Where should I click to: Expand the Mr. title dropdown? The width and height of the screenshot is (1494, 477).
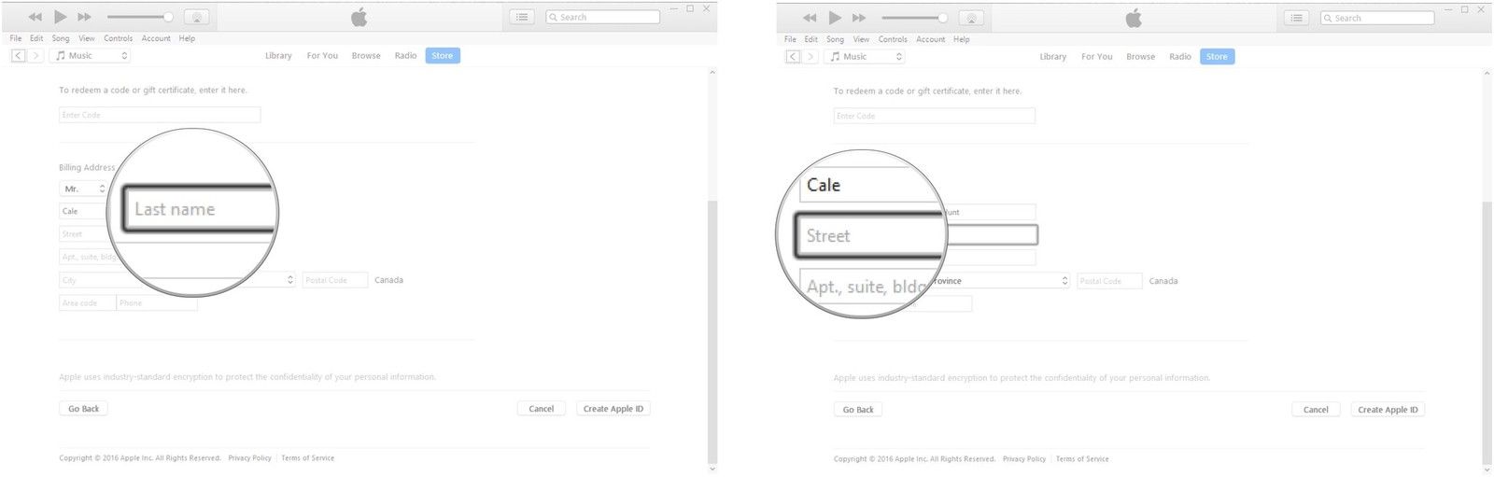coord(83,189)
